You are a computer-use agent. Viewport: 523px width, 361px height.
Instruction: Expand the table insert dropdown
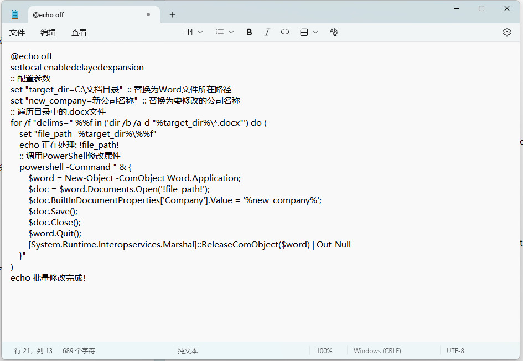(309, 32)
